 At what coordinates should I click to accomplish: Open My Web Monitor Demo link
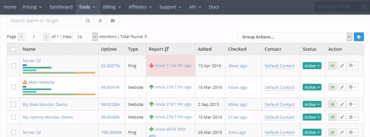45,104
